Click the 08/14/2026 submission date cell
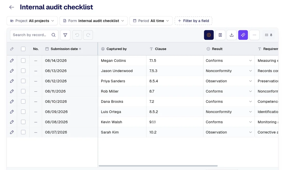The width and height of the screenshot is (285, 170). tap(70, 60)
